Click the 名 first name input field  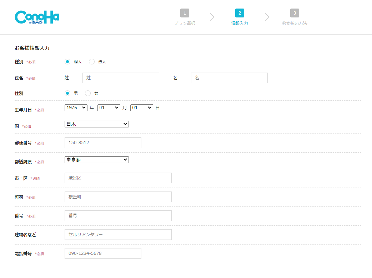[x=229, y=78]
